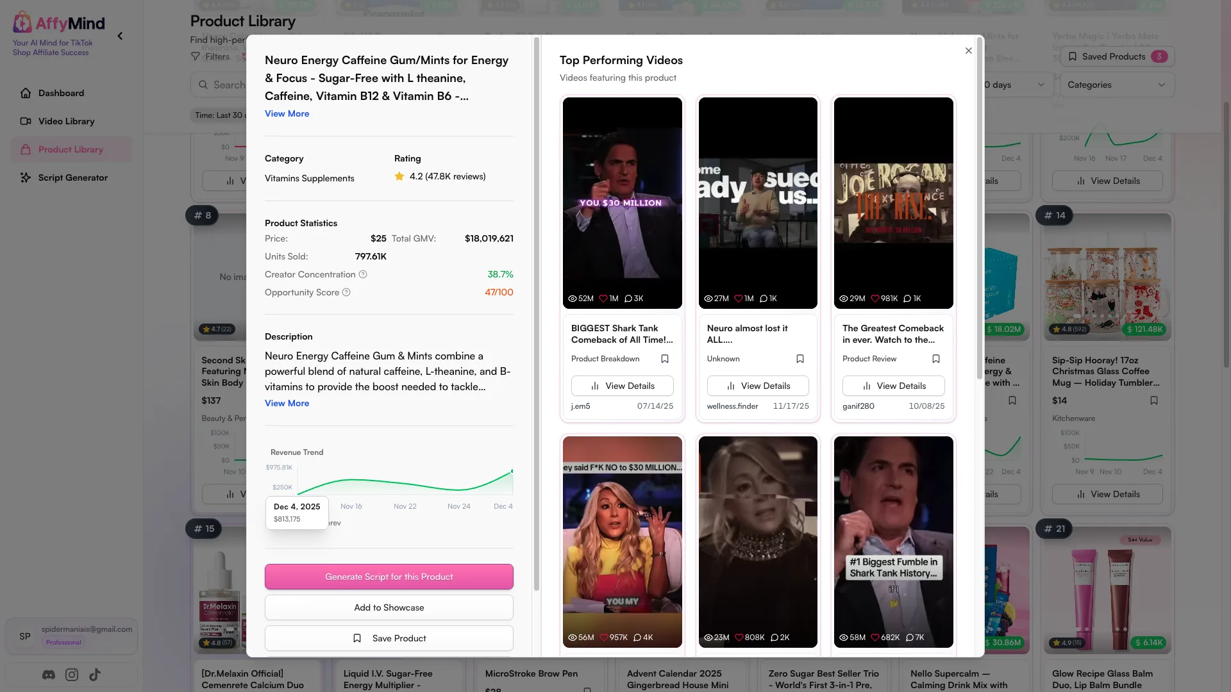Open the Mark Cuban $30 Million video thumbnail
This screenshot has height=692, width=1231.
click(x=623, y=202)
